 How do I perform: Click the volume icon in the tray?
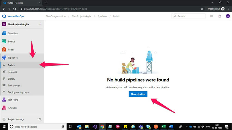click(x=203, y=127)
